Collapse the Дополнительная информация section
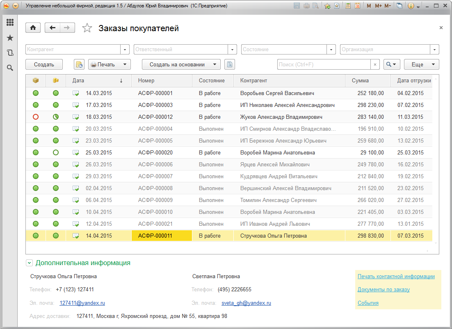The image size is (452, 329). pos(29,263)
